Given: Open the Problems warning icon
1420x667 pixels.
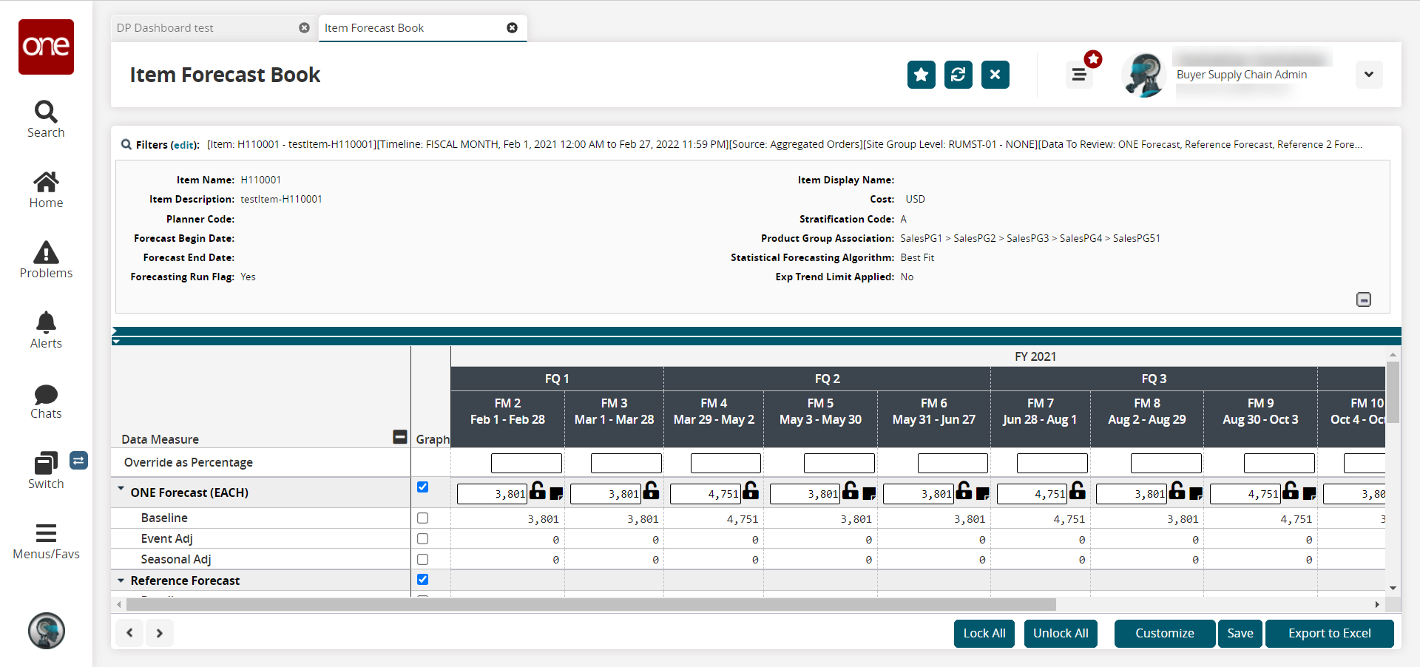Looking at the screenshot, I should click(46, 260).
